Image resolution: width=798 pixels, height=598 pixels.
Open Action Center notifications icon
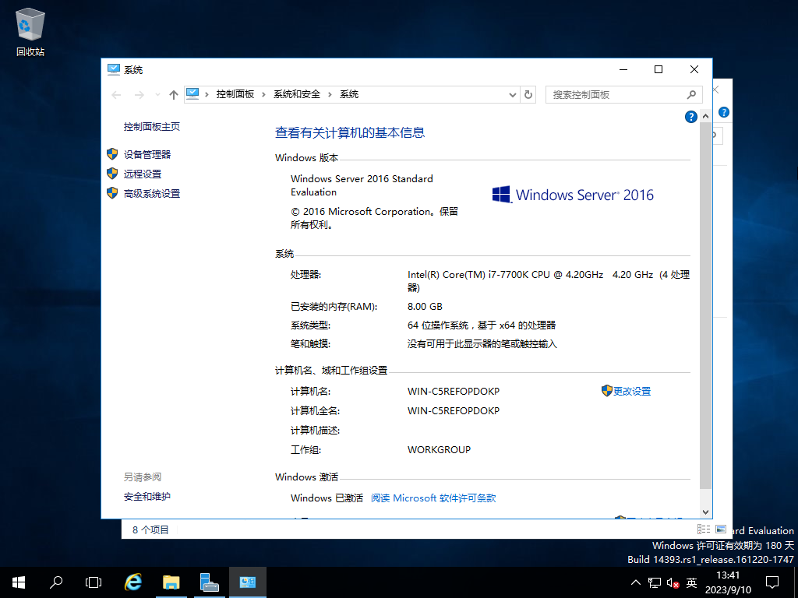pyautogui.click(x=772, y=582)
